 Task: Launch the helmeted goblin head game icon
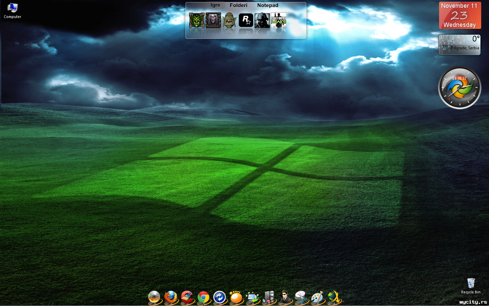229,20
